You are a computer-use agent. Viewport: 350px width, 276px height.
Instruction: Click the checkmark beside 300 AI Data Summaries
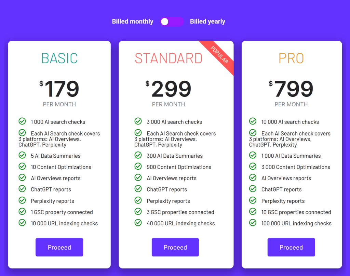pyautogui.click(x=138, y=156)
